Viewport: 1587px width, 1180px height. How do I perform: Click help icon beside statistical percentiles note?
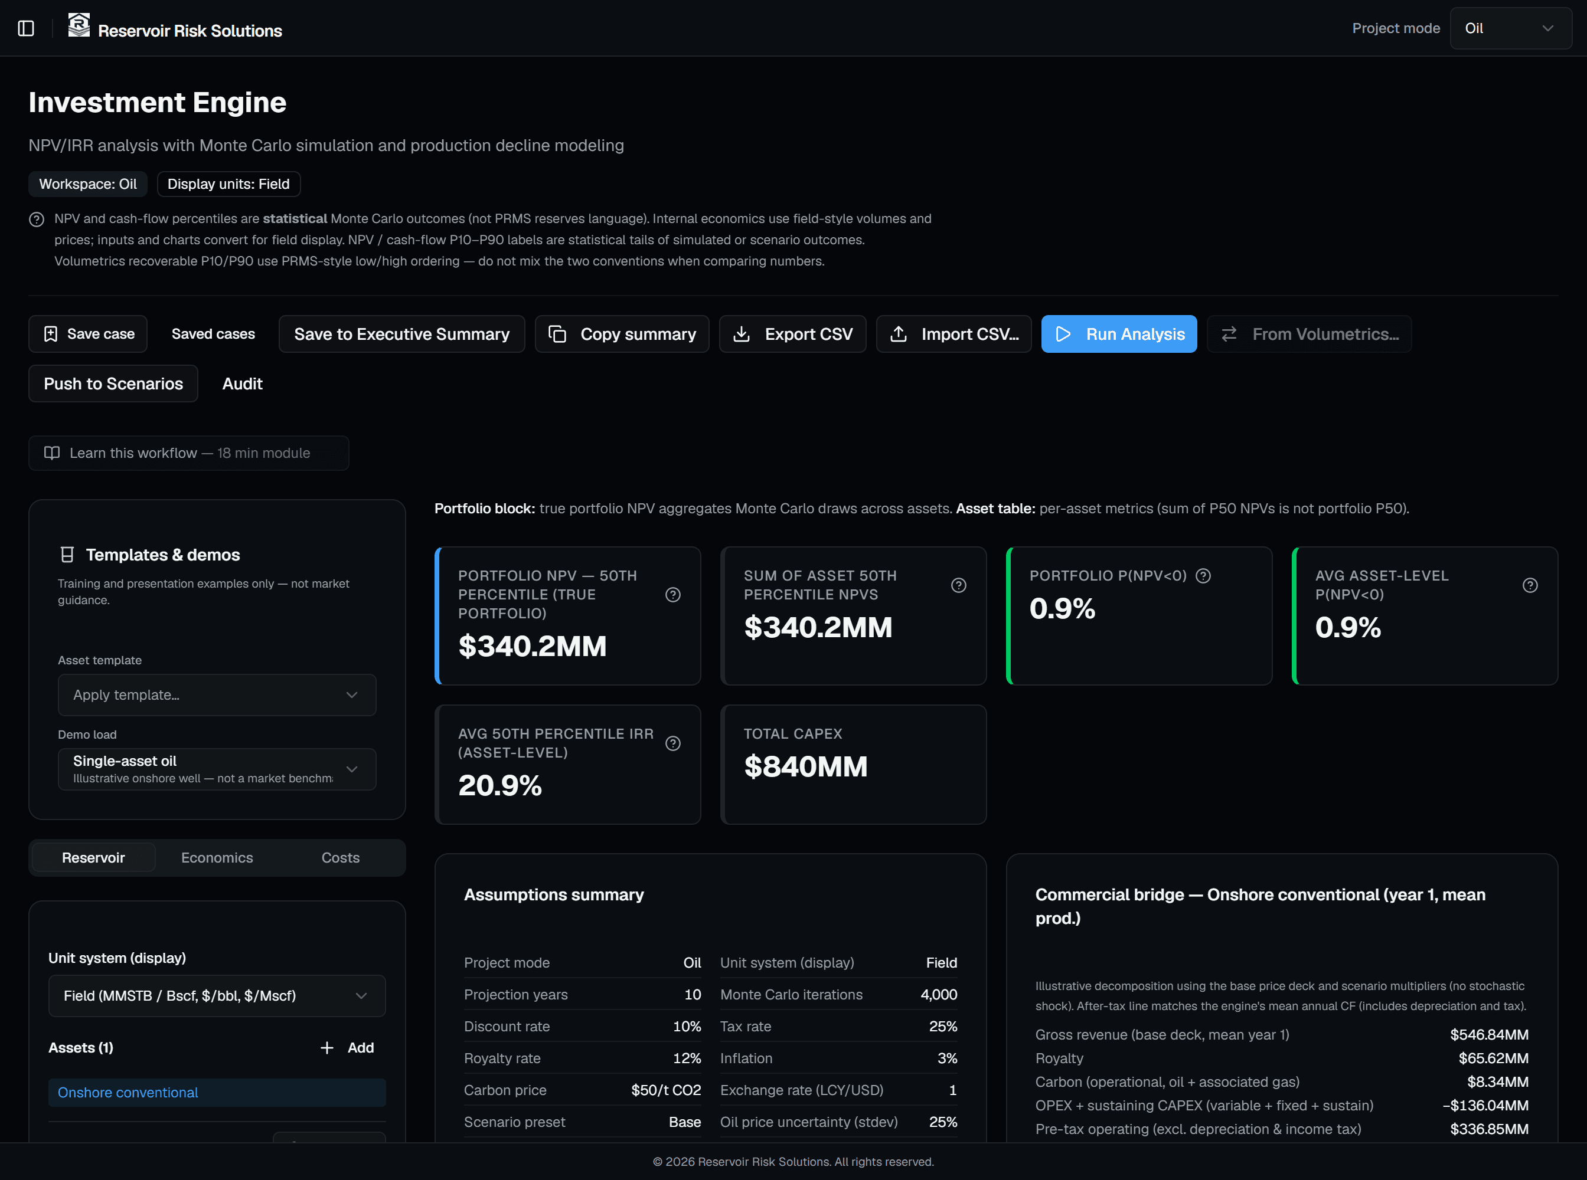tap(37, 219)
